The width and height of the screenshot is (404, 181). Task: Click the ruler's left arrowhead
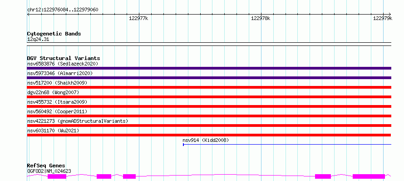point(28,14)
